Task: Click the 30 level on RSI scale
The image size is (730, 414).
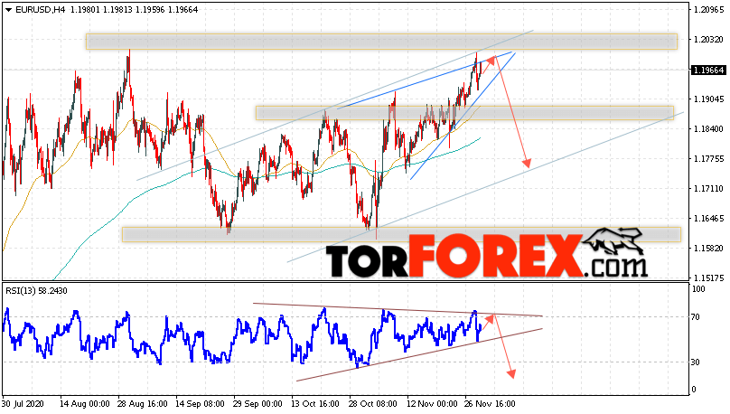Action: 696,362
